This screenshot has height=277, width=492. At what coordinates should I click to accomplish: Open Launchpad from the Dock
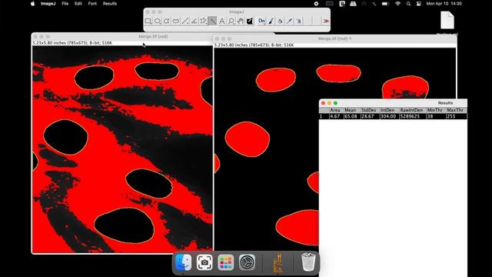coord(225,262)
